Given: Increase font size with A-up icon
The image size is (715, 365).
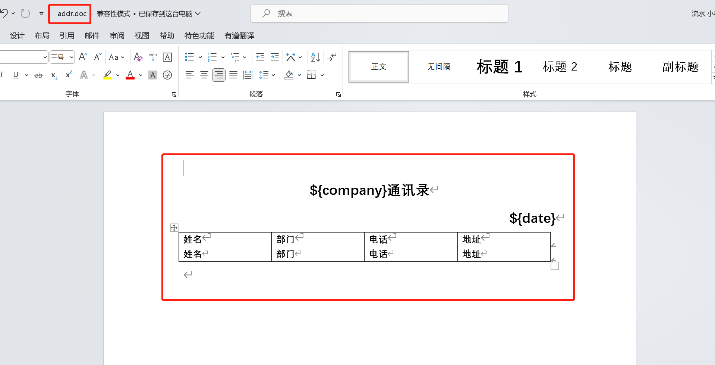Looking at the screenshot, I should (83, 57).
